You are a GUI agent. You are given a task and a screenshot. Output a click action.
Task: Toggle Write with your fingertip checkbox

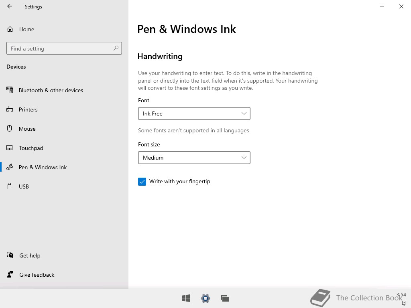point(142,182)
